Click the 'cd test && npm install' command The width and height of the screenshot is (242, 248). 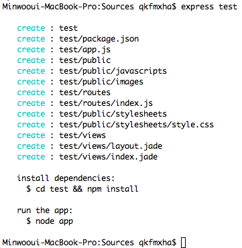pyautogui.click(x=87, y=189)
